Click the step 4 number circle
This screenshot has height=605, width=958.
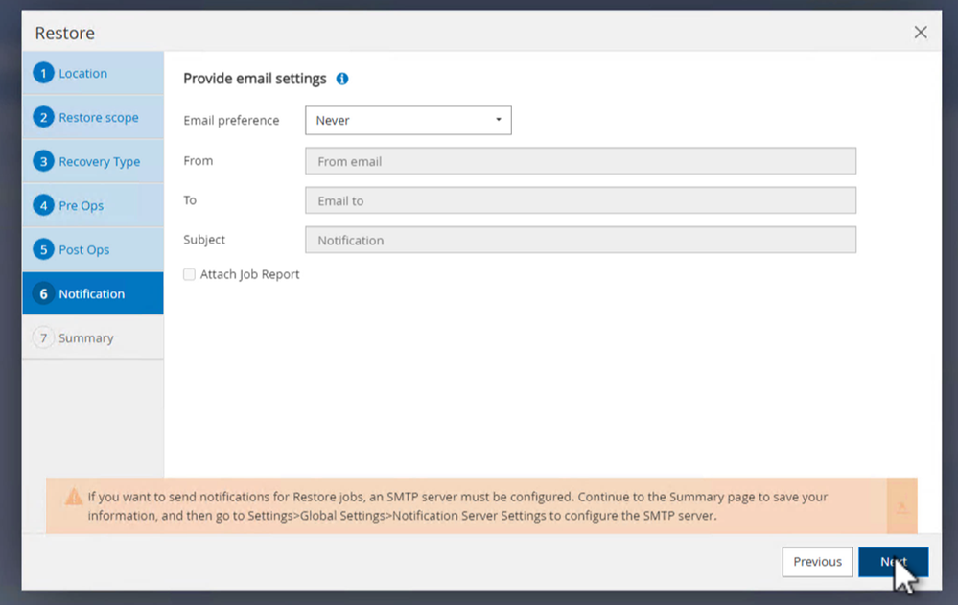43,205
